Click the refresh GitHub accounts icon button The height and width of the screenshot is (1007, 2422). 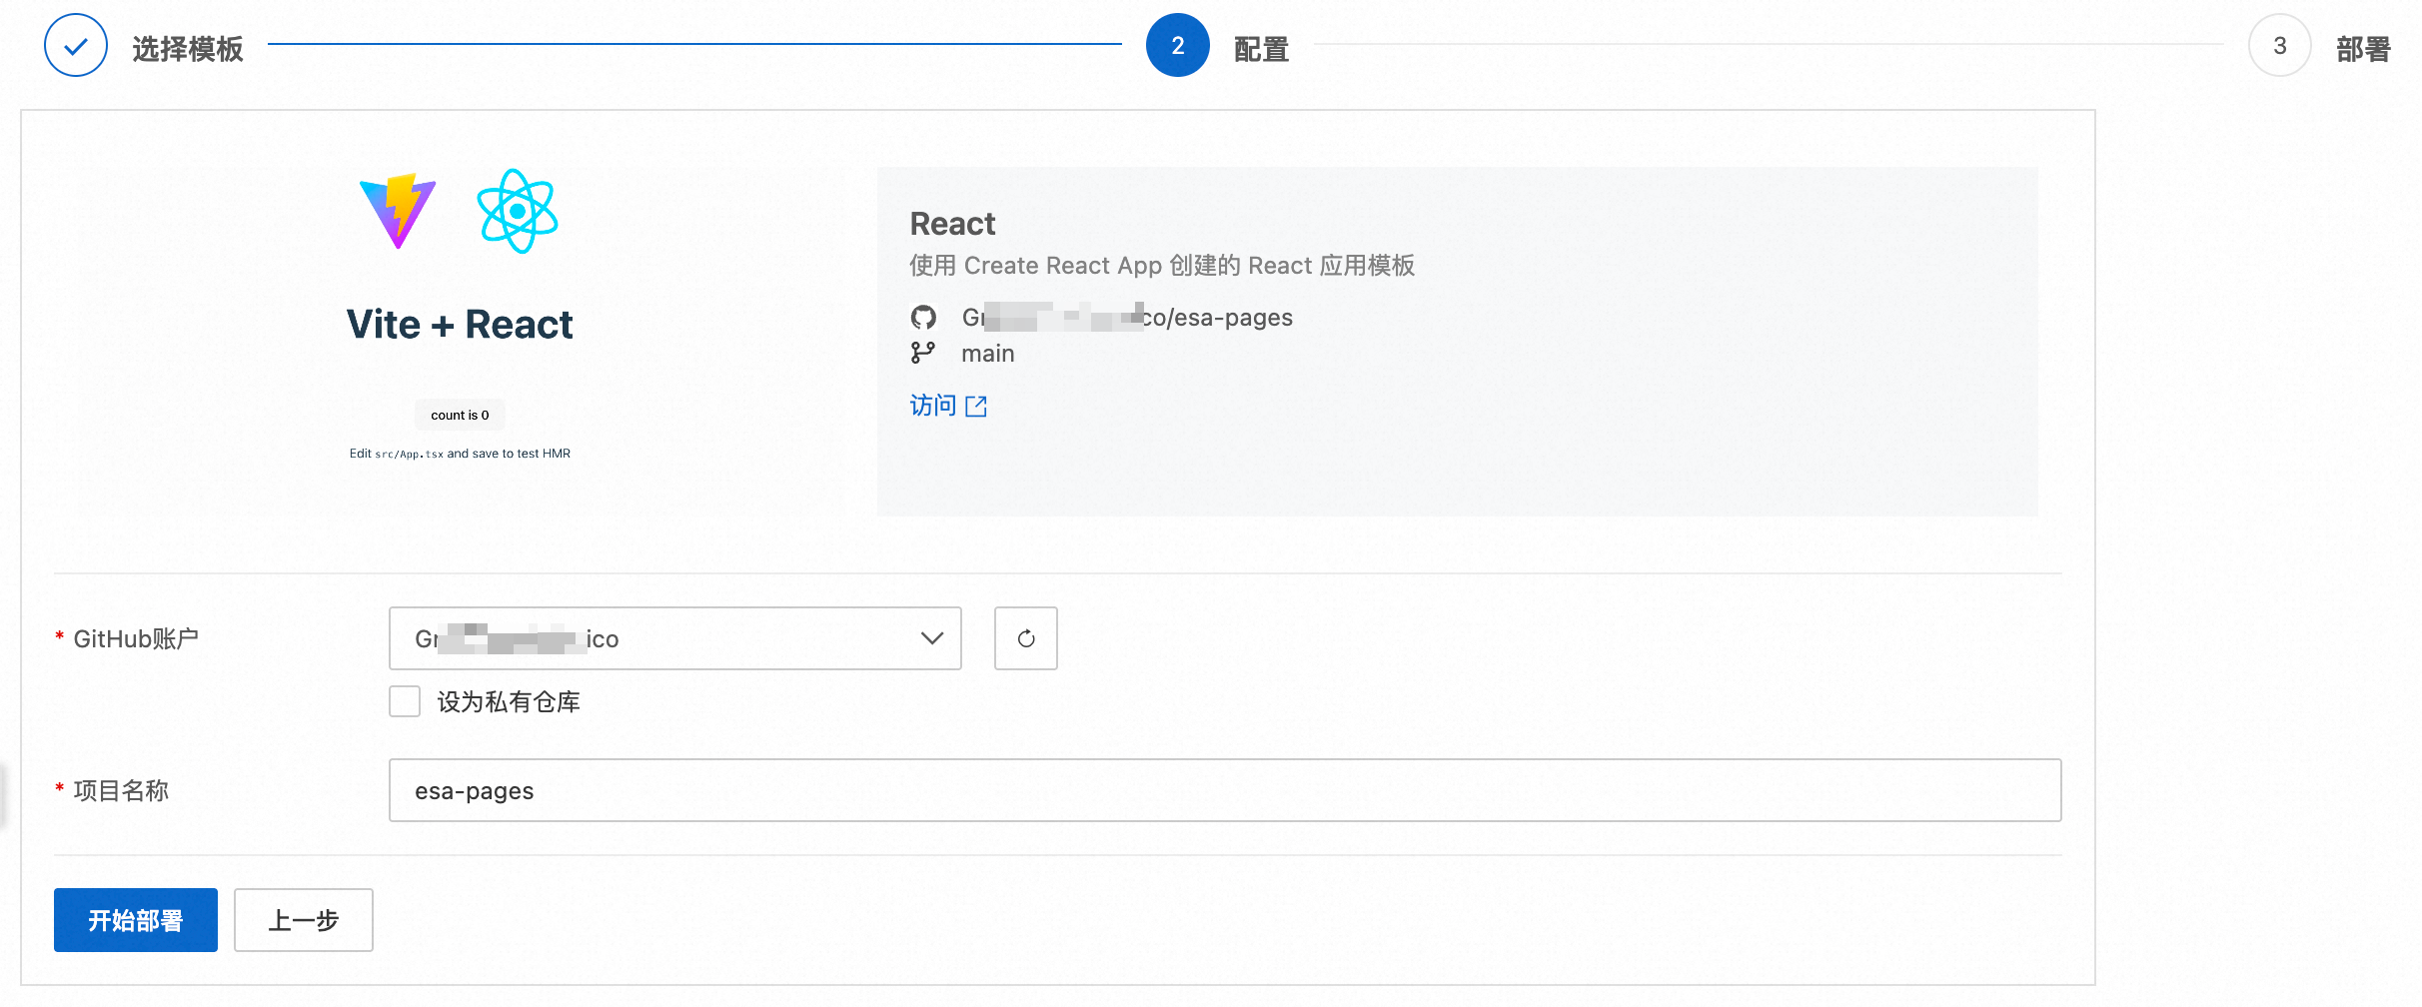1025,638
